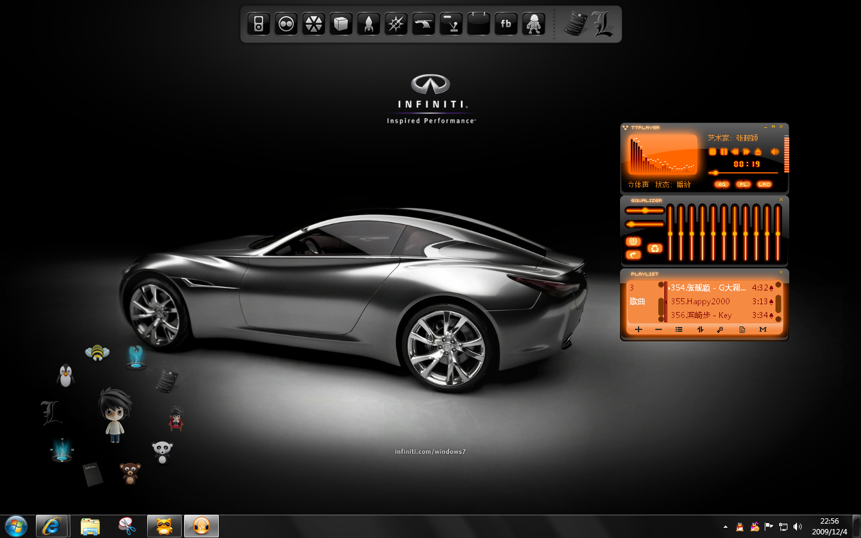Image resolution: width=861 pixels, height=538 pixels.
Task: Open the tilted black paper desktop icon
Action: (x=167, y=381)
